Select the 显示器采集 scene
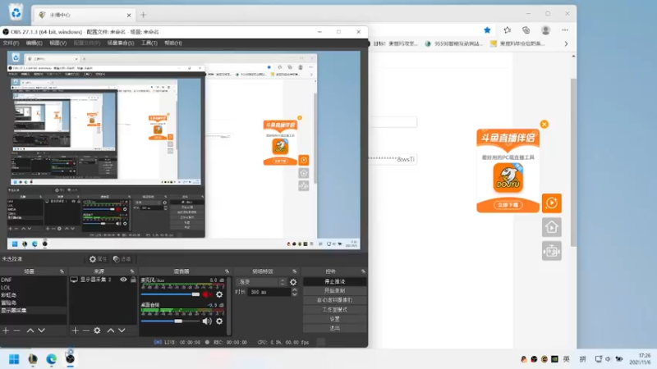This screenshot has height=369, width=657. [34, 311]
